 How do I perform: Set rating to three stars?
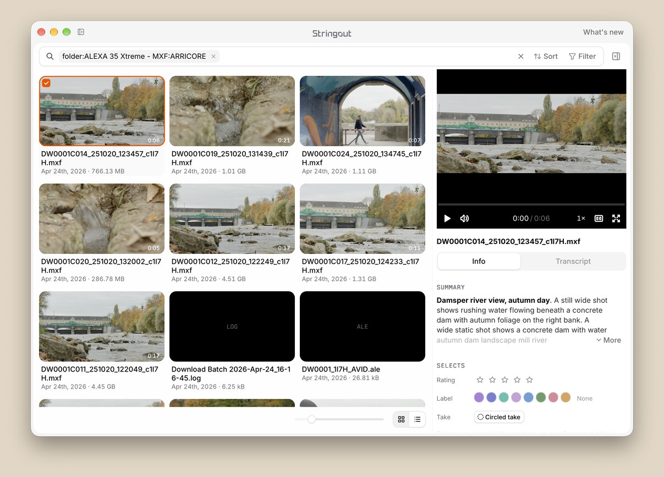pos(504,380)
